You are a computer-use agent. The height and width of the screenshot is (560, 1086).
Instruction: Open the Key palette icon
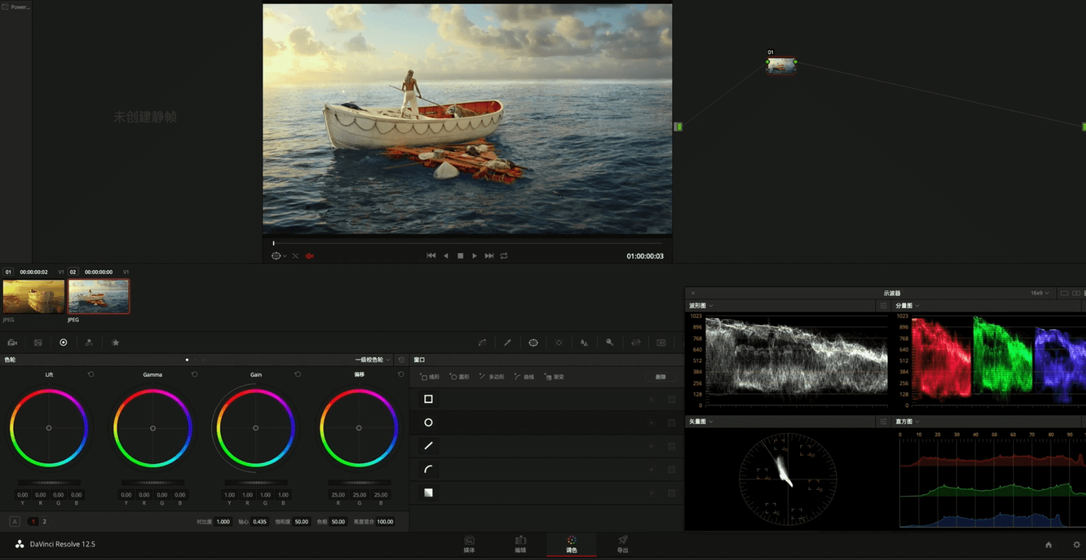click(x=610, y=342)
